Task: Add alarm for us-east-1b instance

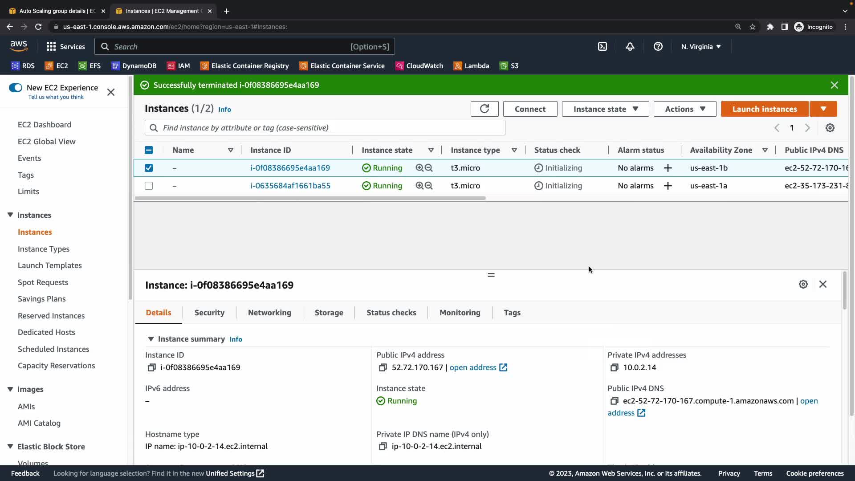Action: click(x=668, y=168)
